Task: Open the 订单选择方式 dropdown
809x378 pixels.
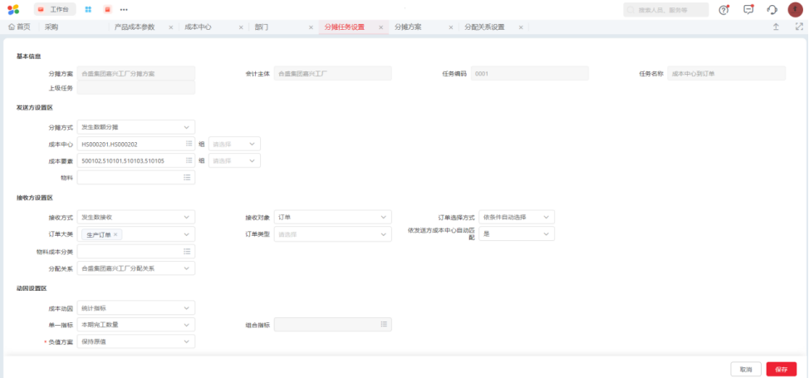Action: (x=517, y=217)
